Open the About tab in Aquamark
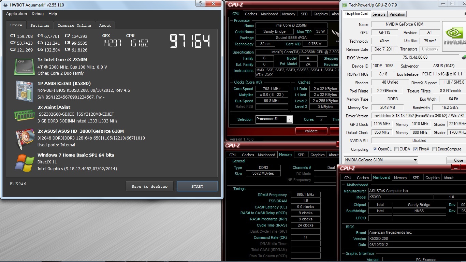The height and width of the screenshot is (262, 466). [x=105, y=25]
